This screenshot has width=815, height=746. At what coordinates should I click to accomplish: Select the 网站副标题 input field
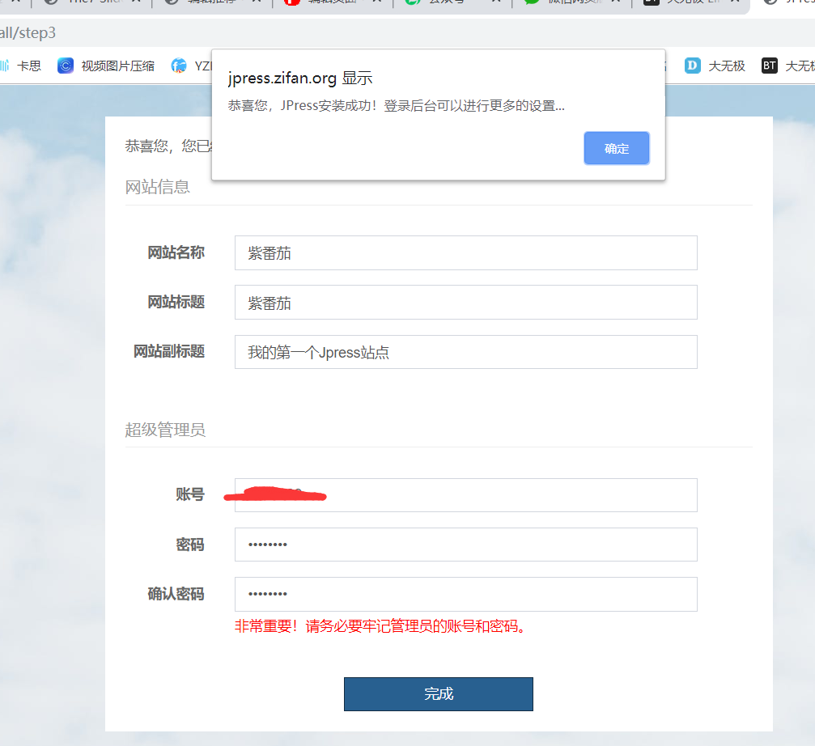click(465, 352)
